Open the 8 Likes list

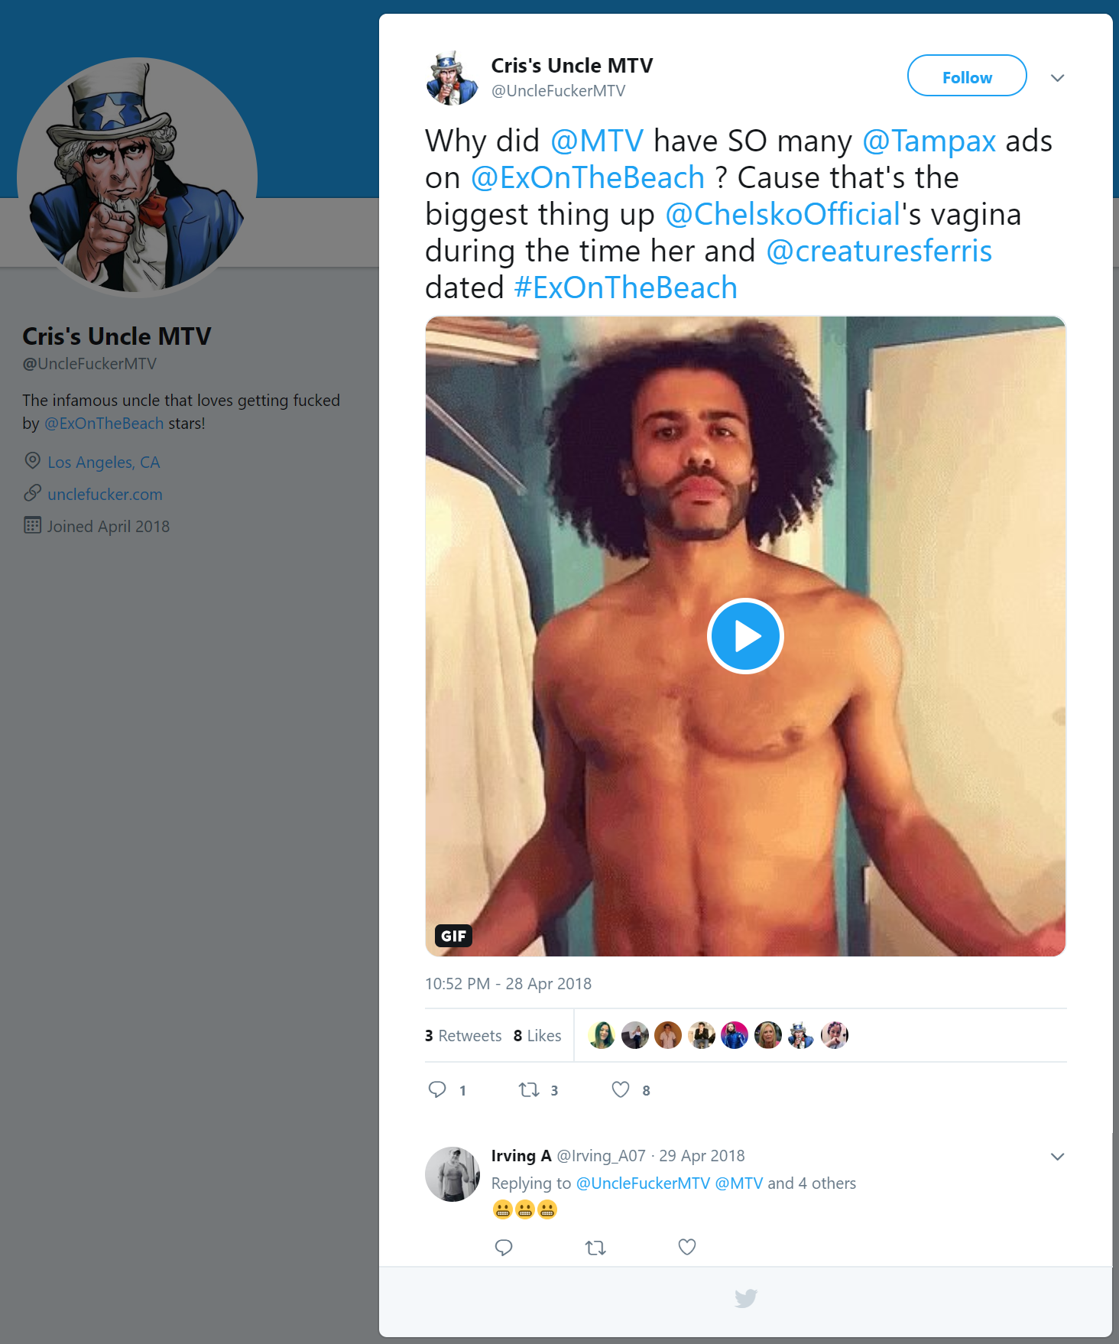(537, 1036)
